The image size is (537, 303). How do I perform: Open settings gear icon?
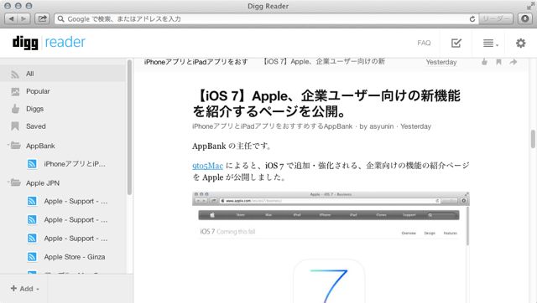click(520, 43)
